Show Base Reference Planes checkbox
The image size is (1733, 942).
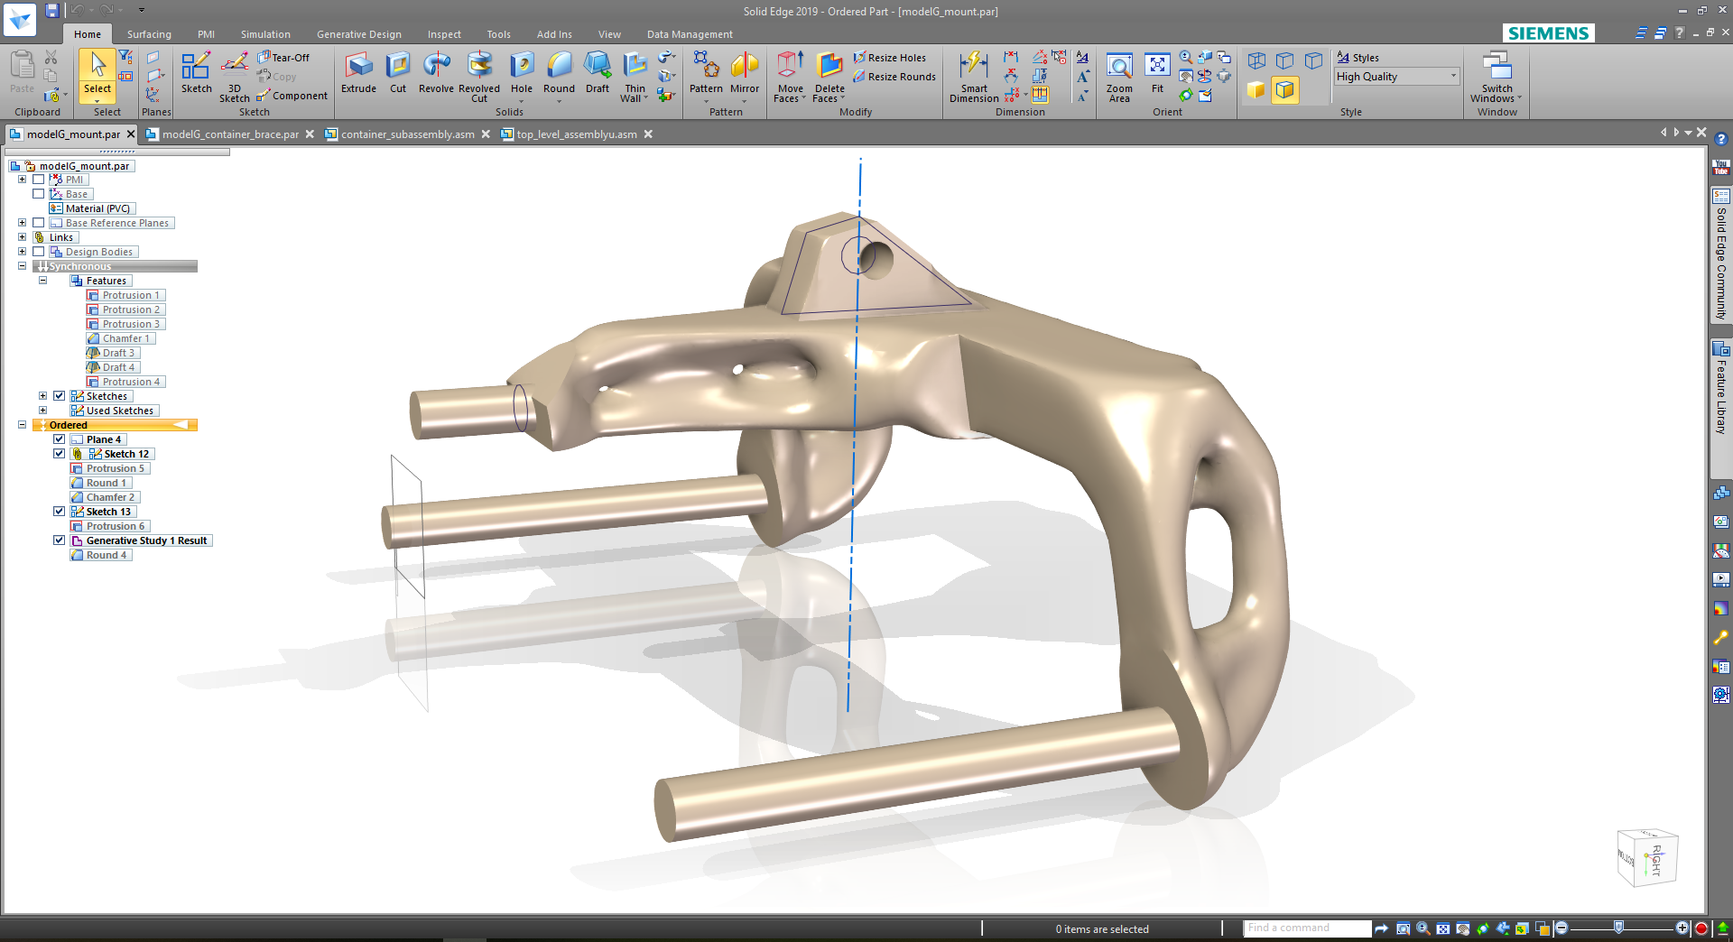tap(39, 223)
